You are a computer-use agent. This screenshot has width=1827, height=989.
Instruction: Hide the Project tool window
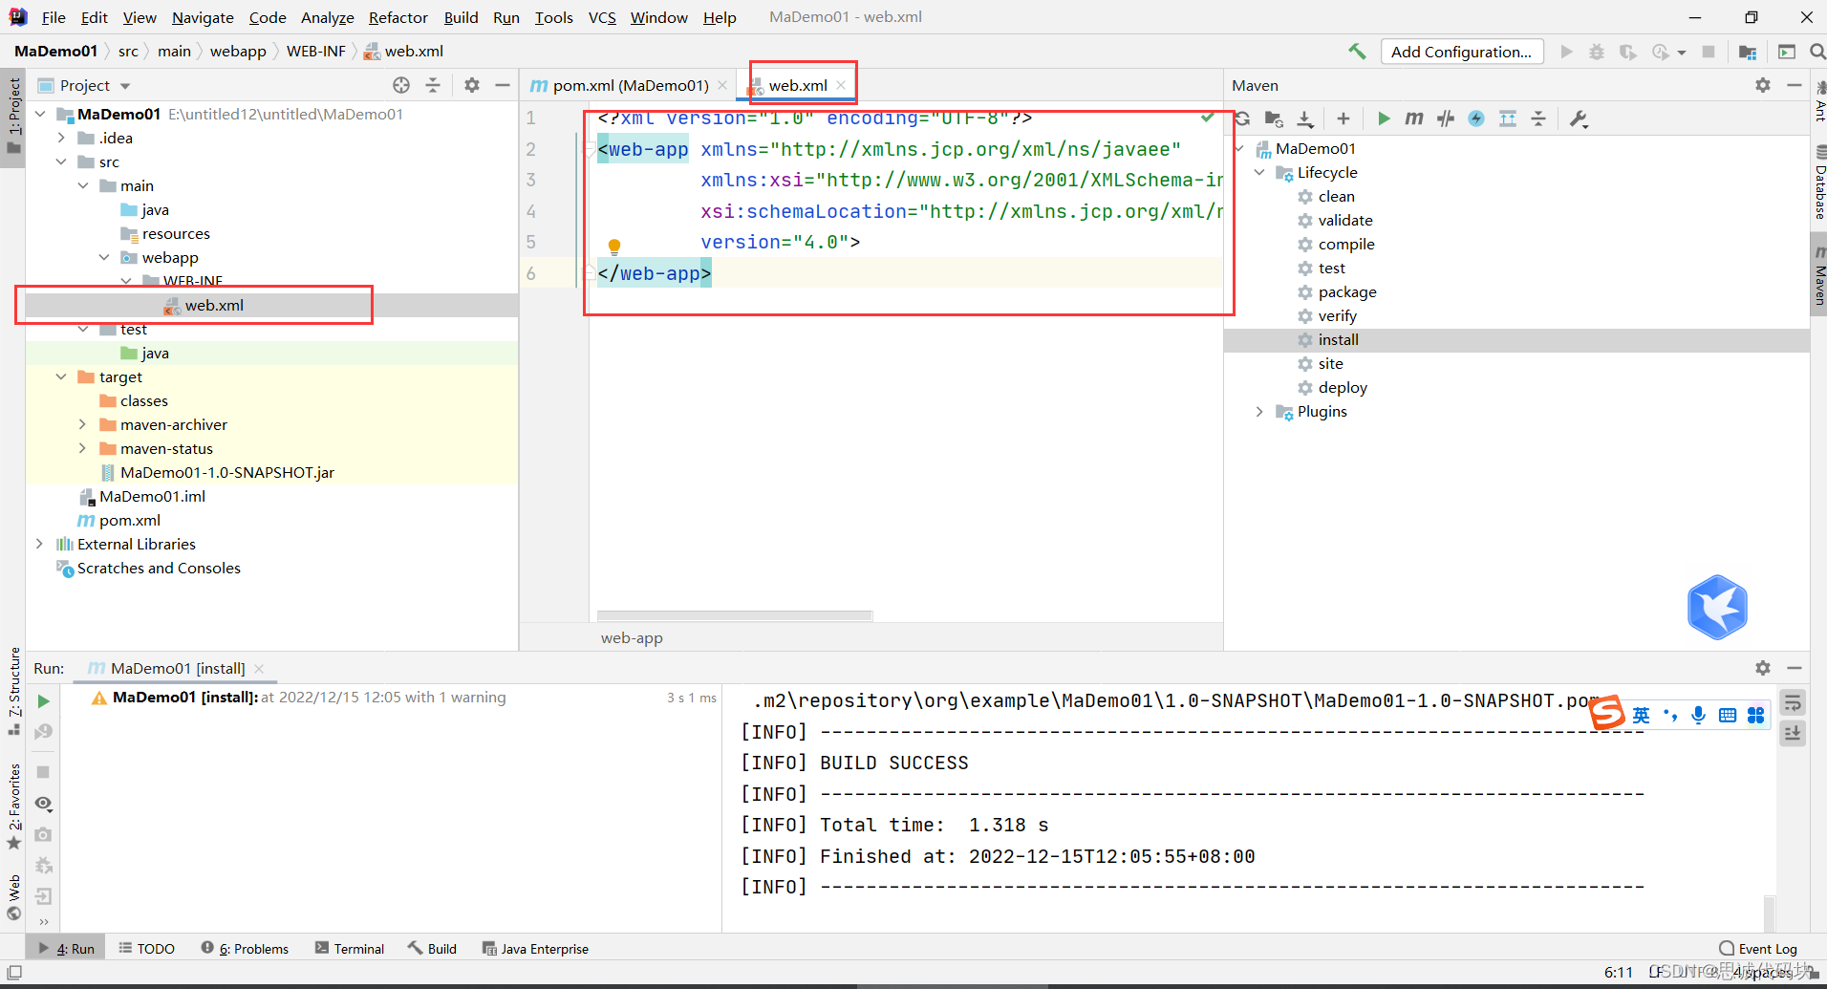(503, 85)
